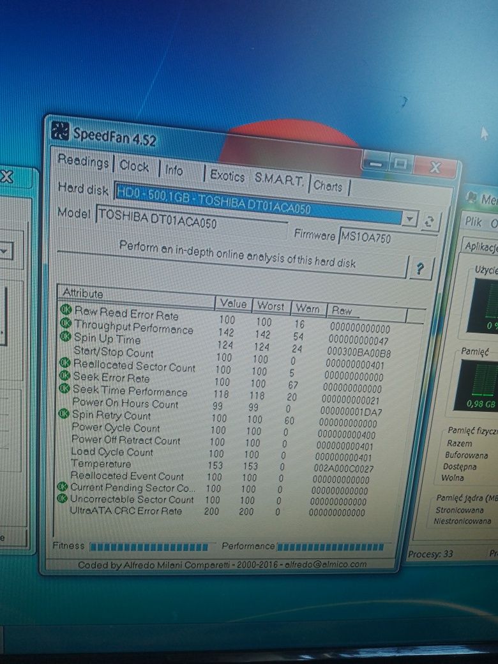Viewport: 498px width, 664px height.
Task: Sort by the Raw column header
Action: point(366,312)
